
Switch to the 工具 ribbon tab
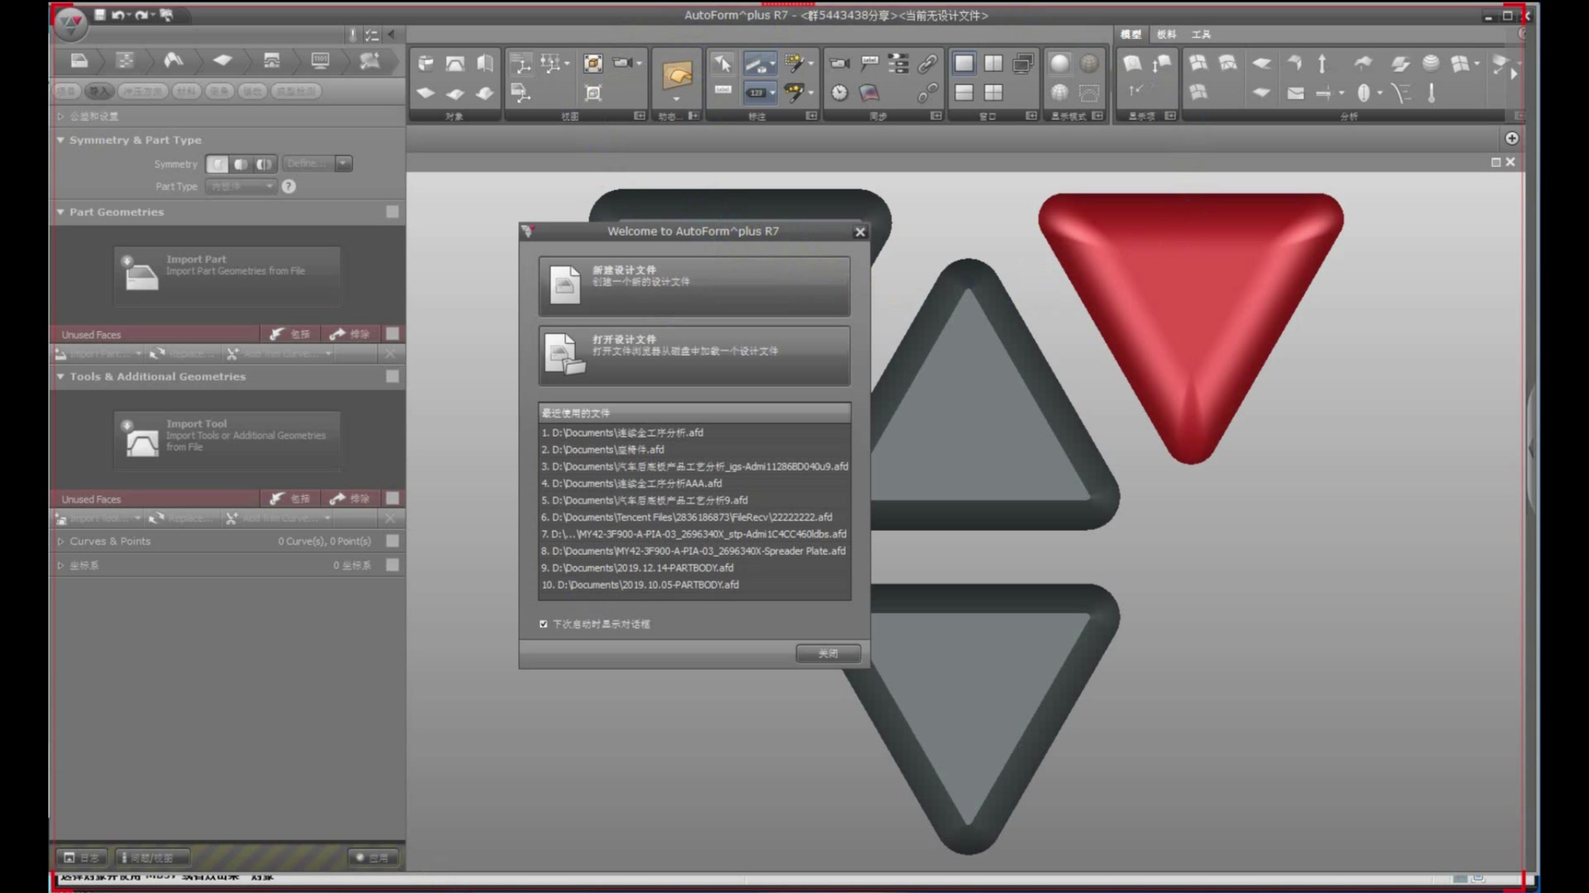point(1200,34)
